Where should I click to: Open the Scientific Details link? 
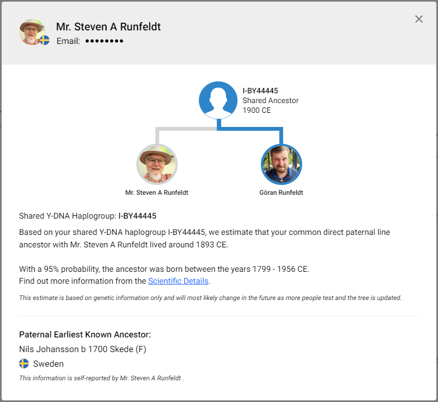point(178,281)
